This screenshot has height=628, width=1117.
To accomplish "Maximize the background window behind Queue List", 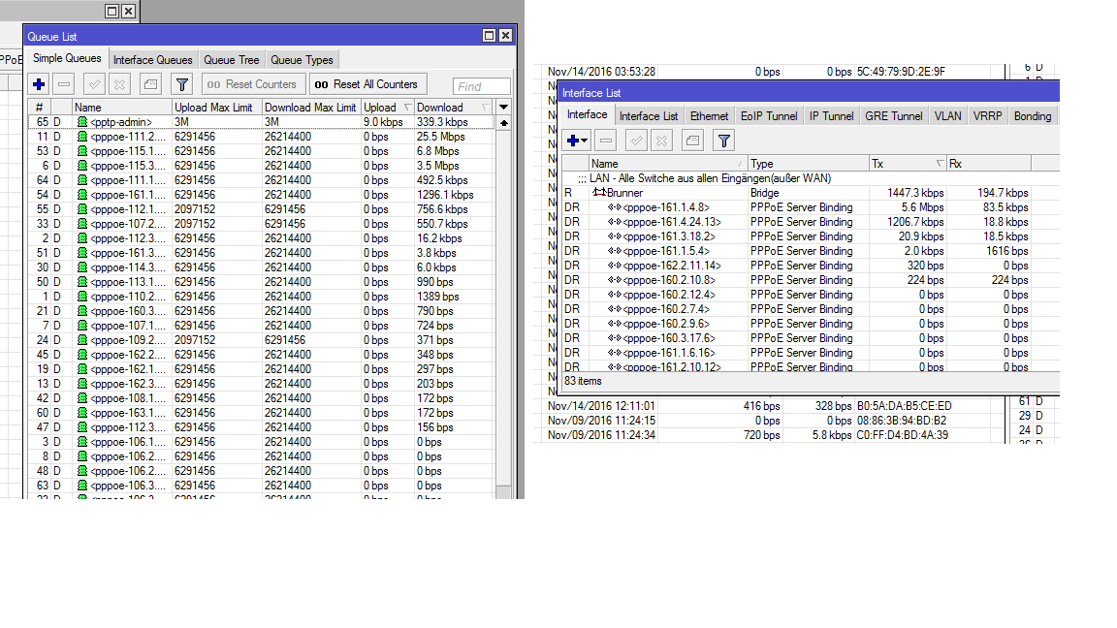I will (112, 11).
